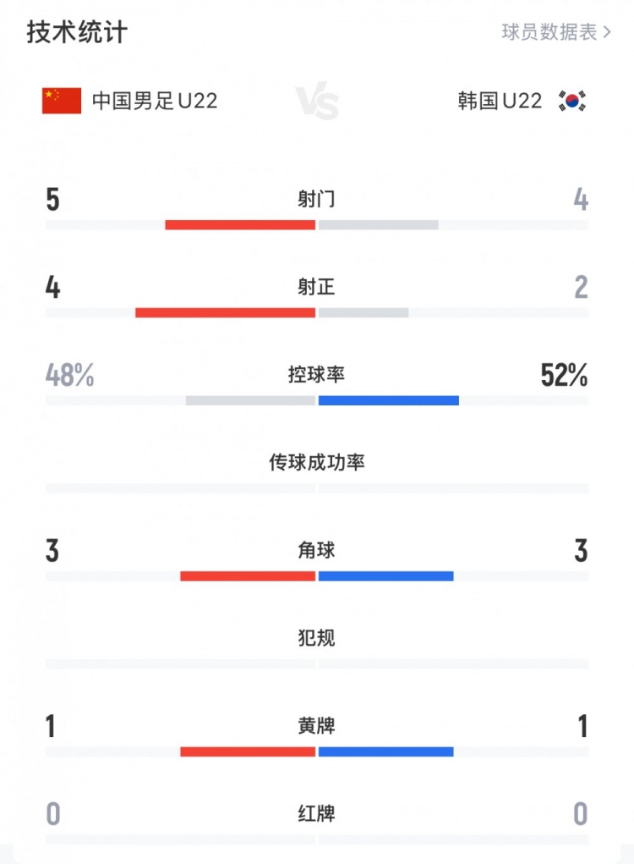Click the 射正 stat label
This screenshot has width=634, height=864.
(x=317, y=287)
